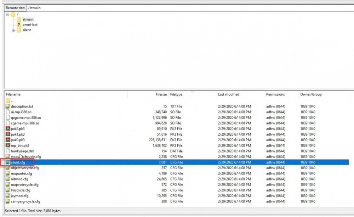Screen dimensions: 354x217
Task: Click the pak0.pk3 archive icon
Action: 8,140
